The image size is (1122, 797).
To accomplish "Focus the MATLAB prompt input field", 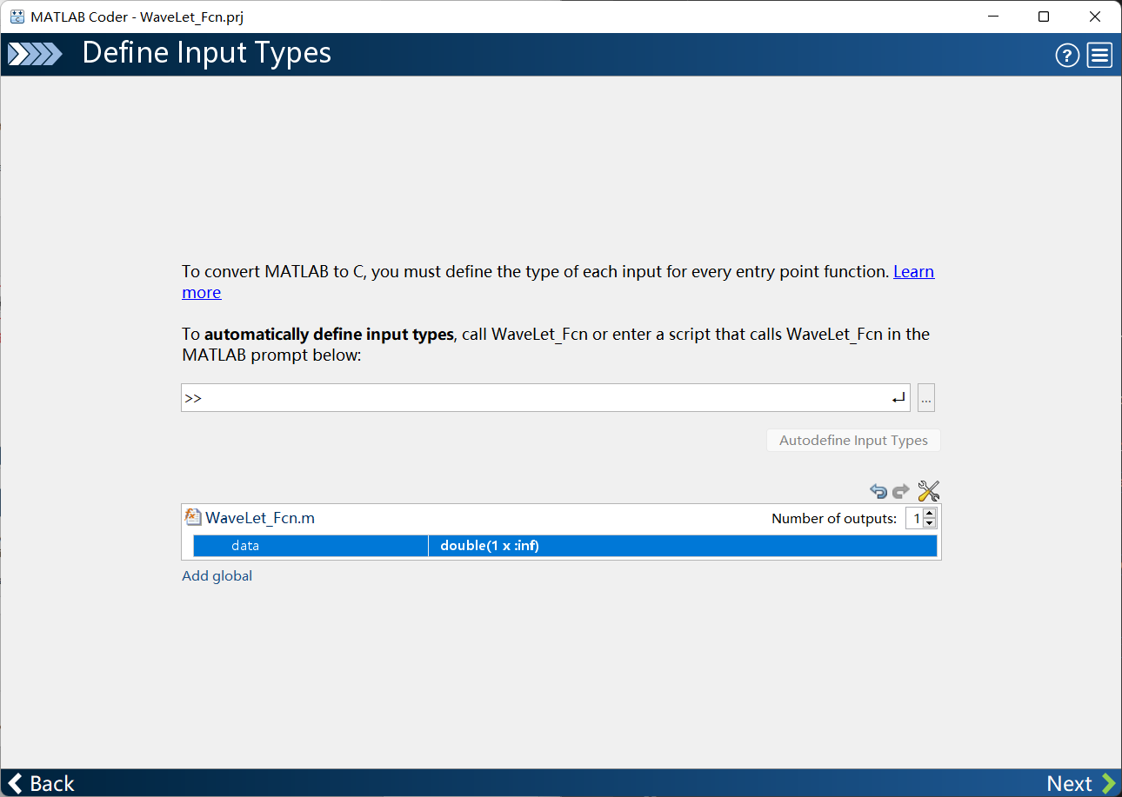I will 545,398.
